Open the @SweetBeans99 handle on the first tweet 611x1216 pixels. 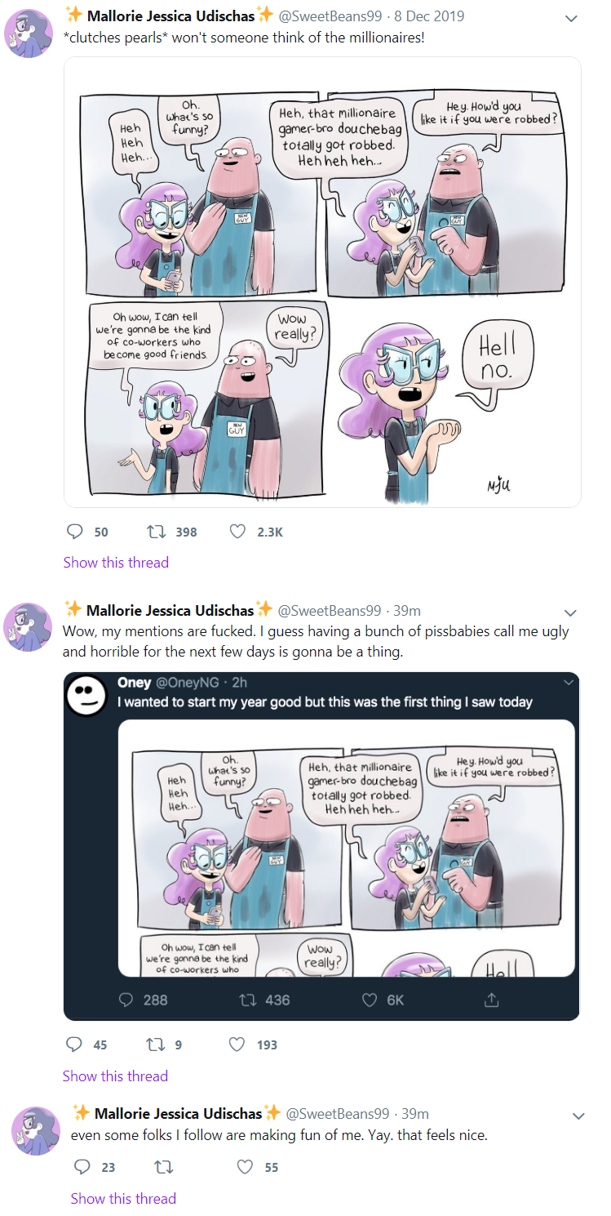point(330,16)
